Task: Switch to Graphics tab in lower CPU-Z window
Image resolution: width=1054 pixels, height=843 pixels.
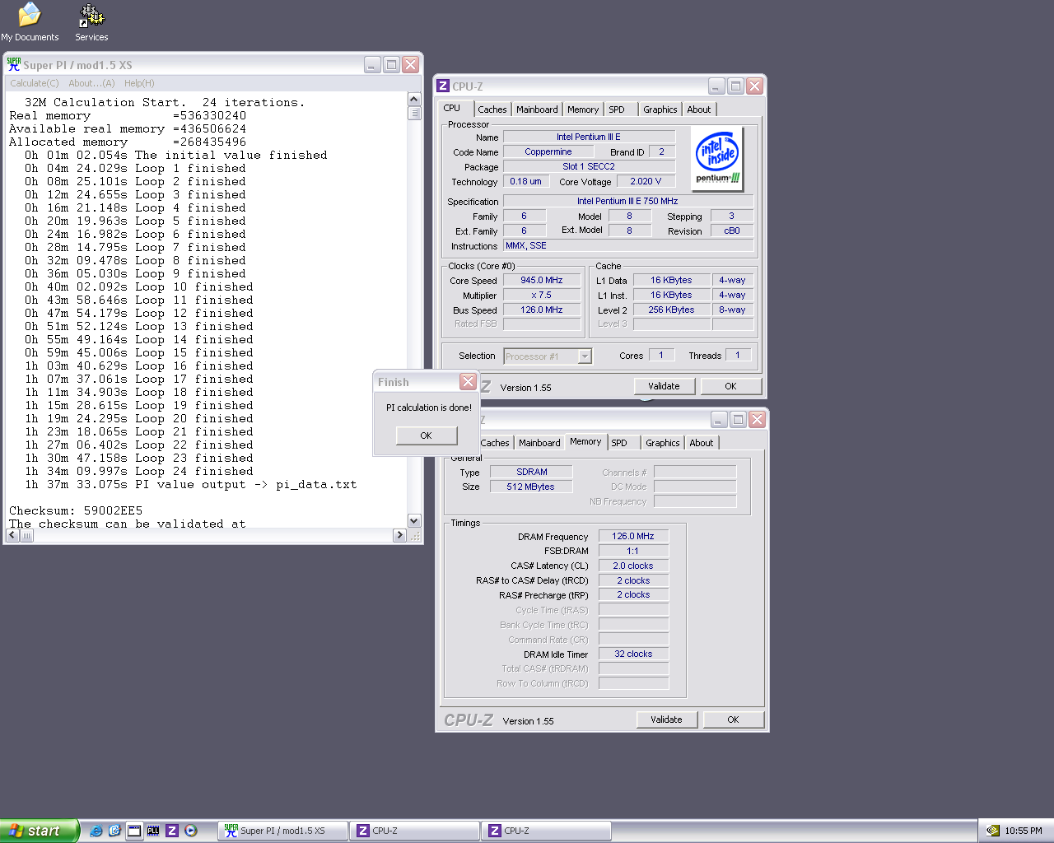Action: point(663,443)
